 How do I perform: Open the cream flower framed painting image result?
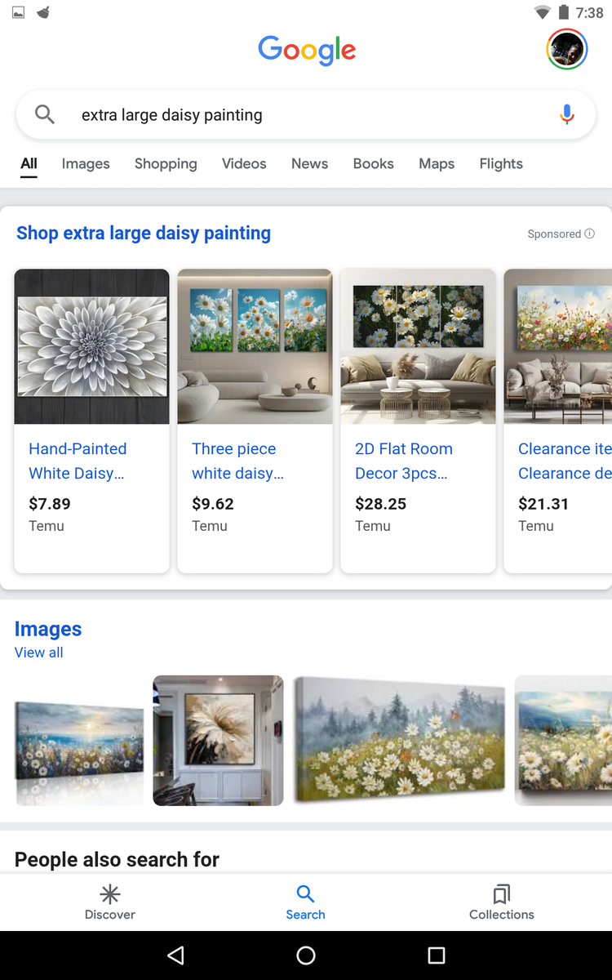218,740
